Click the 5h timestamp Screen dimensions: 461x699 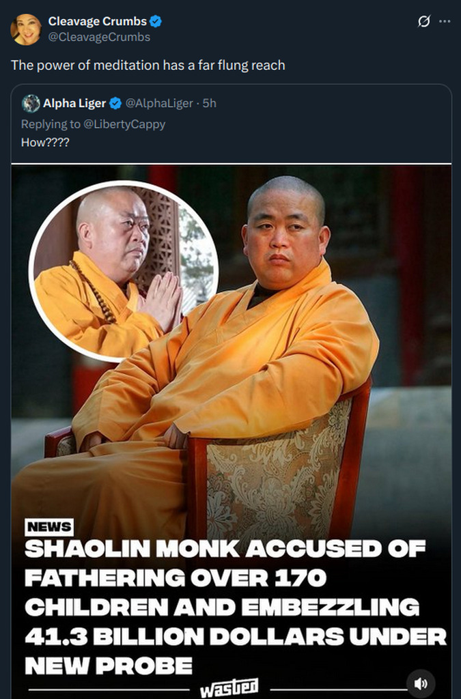pyautogui.click(x=209, y=104)
